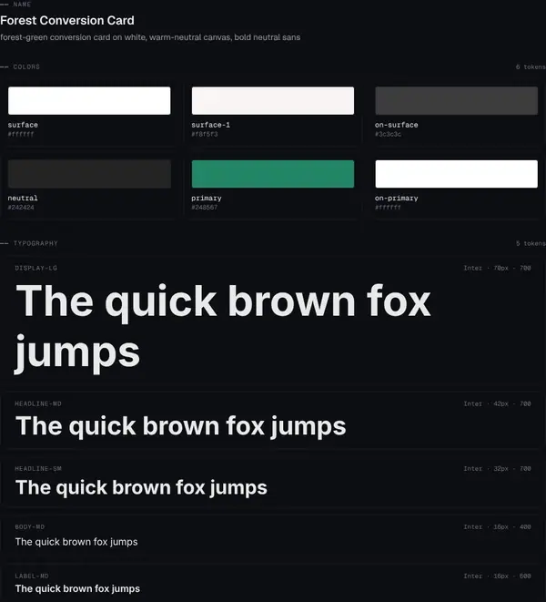Click the headline-md sample sentence

[x=181, y=426]
